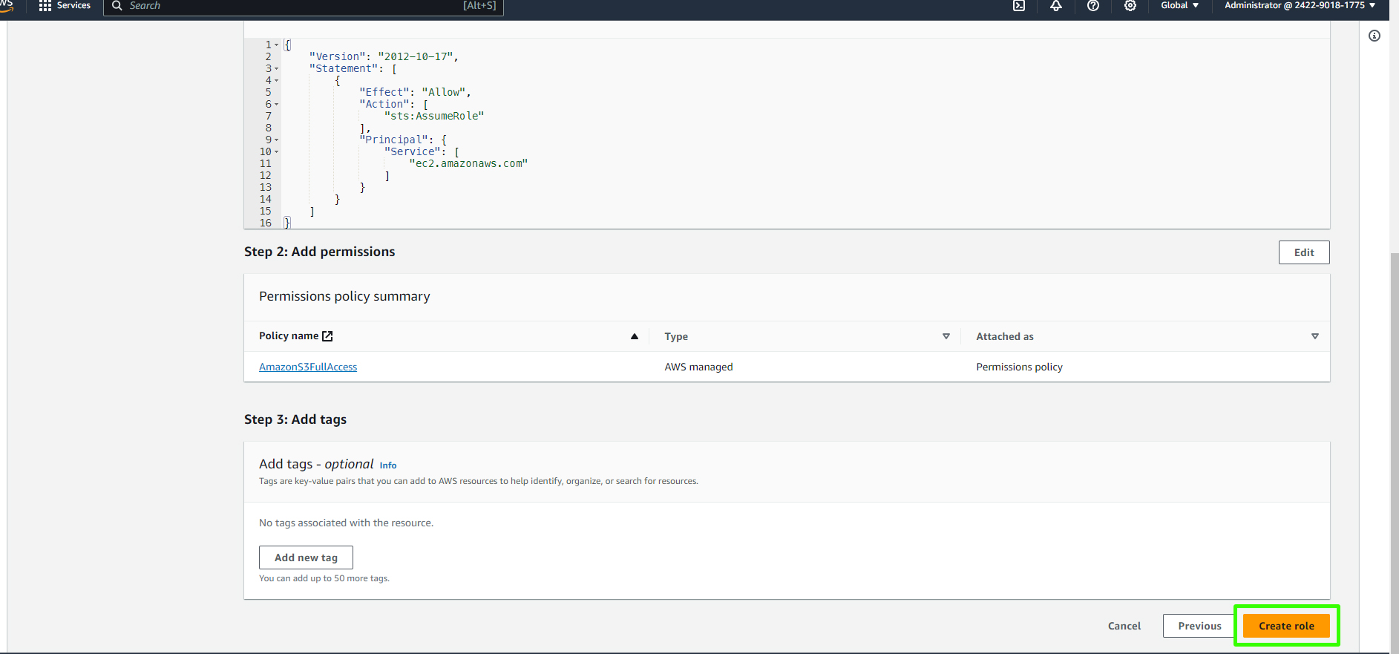1399x654 pixels.
Task: Click the "Step 2: Add permissions" heading
Action: tap(319, 252)
